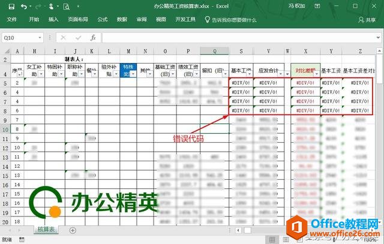Click the selected cell Q10
This screenshot has height=244, width=384.
(215, 129)
